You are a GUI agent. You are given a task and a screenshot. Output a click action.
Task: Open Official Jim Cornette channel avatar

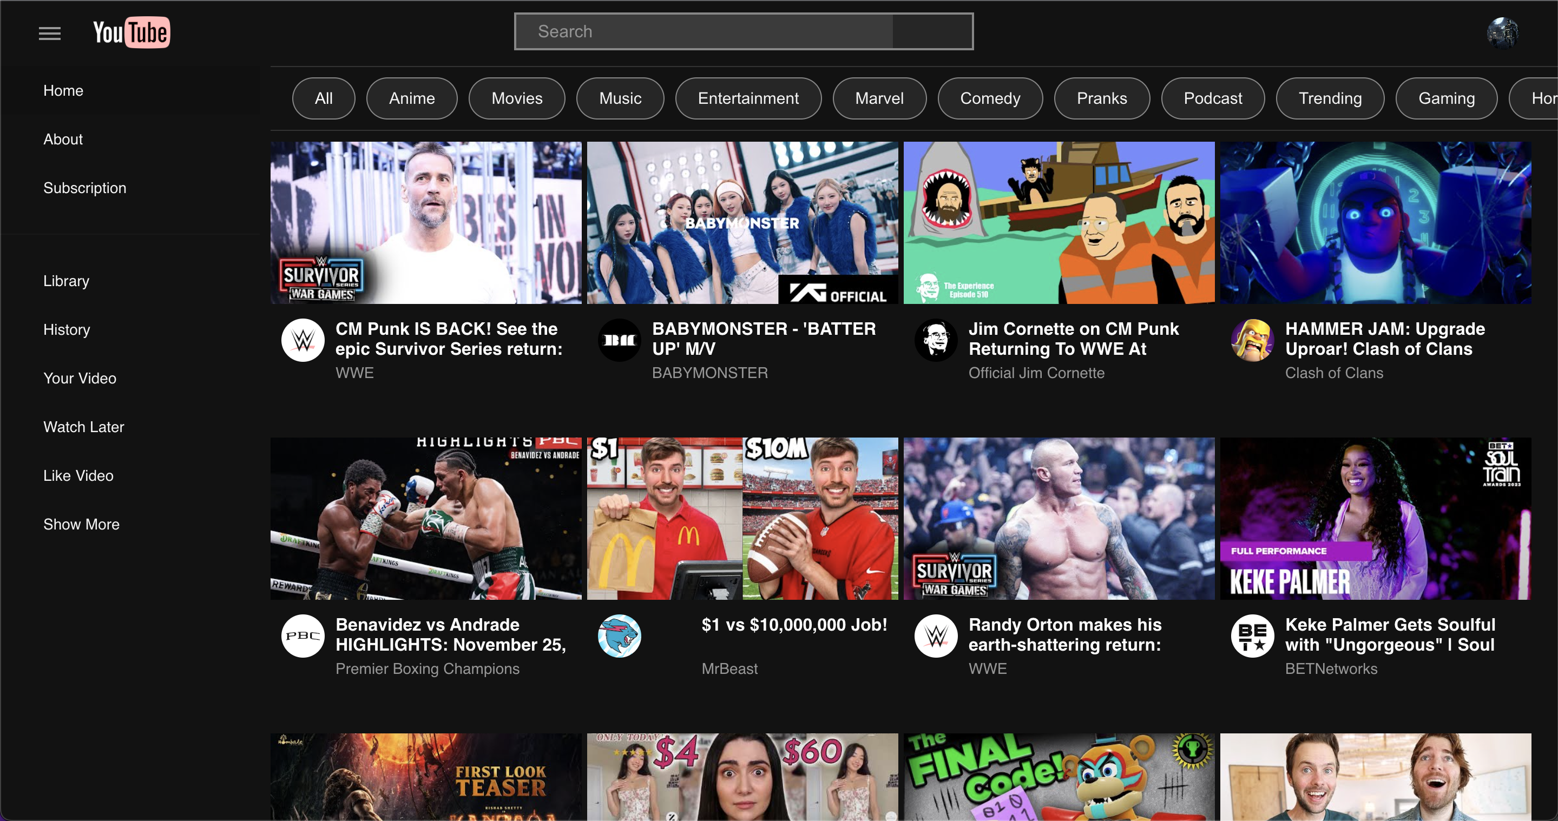point(936,340)
